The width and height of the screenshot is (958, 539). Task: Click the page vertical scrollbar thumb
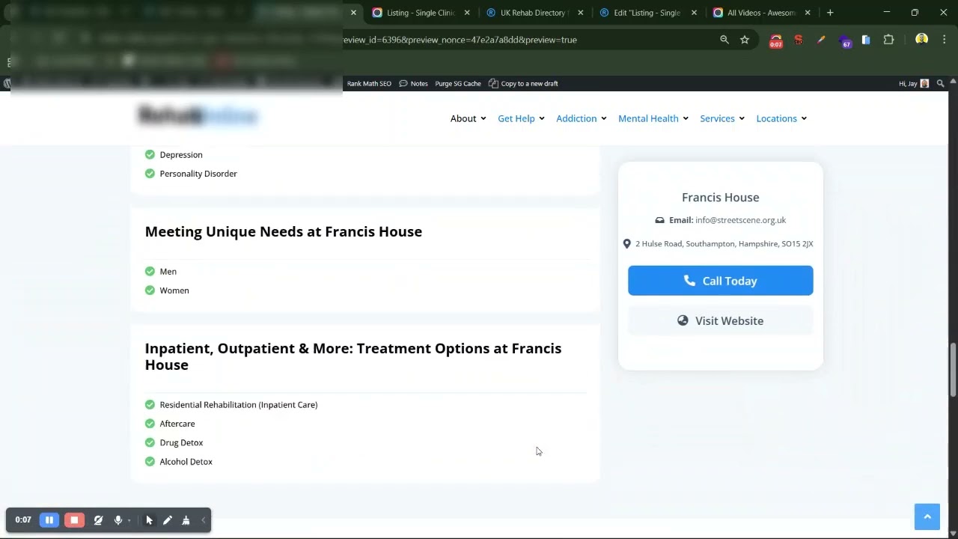953,371
